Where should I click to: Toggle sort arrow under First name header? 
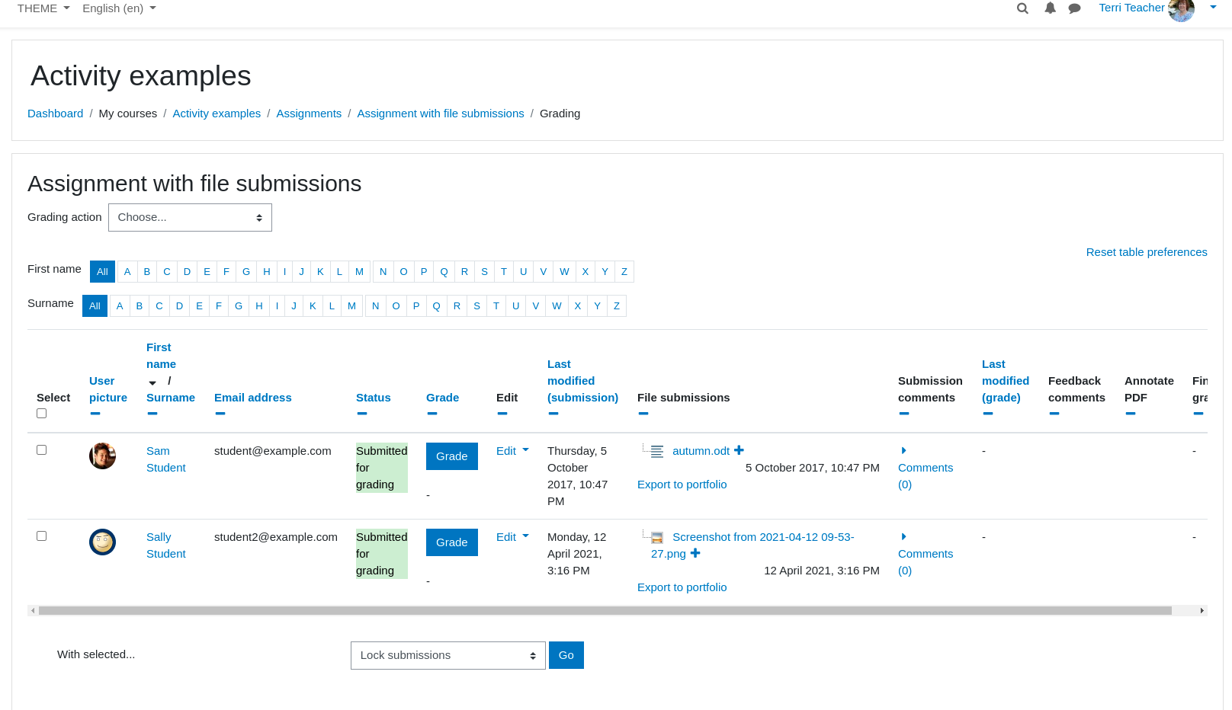(152, 382)
